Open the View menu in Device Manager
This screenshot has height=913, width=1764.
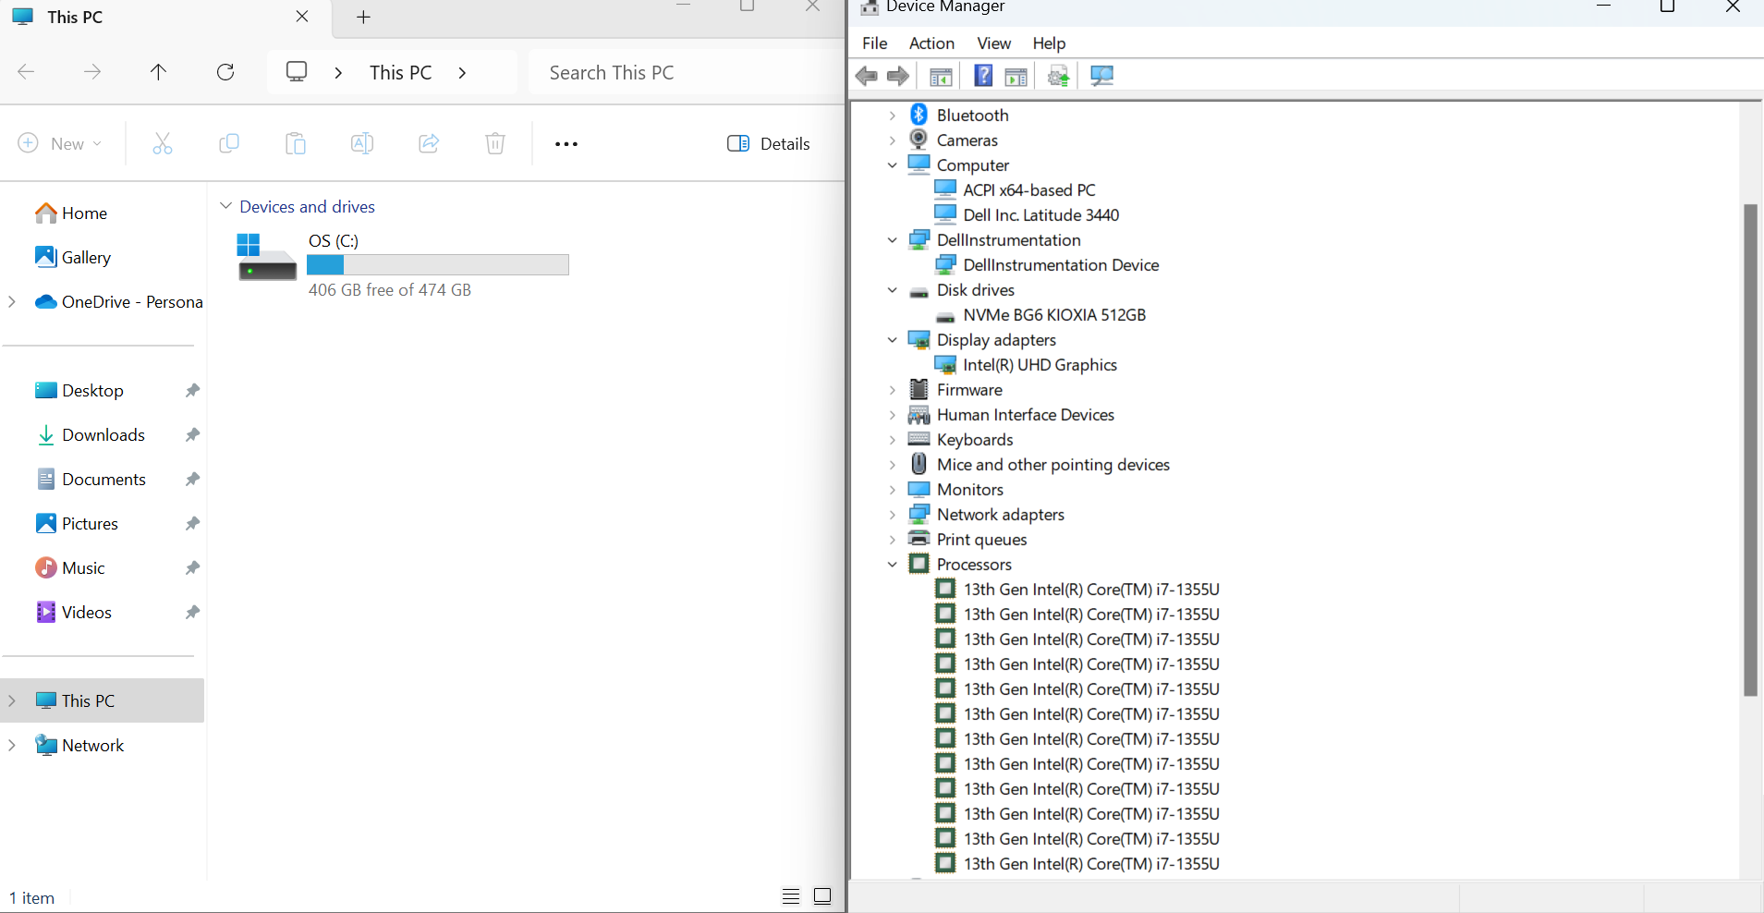click(993, 43)
